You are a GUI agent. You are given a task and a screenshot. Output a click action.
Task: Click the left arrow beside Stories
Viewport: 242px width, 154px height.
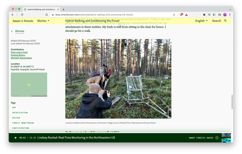(x=12, y=31)
